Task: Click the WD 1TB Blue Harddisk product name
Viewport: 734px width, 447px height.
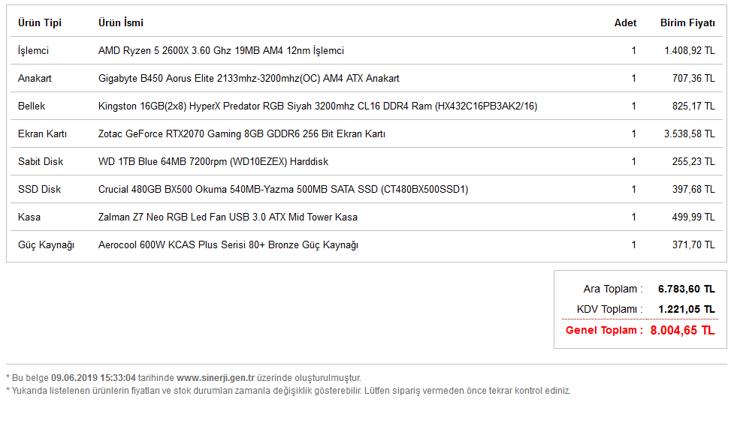Action: point(213,161)
